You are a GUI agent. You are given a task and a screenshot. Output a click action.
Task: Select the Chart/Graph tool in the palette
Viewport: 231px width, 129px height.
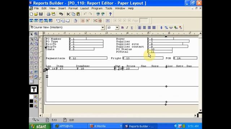click(31, 72)
